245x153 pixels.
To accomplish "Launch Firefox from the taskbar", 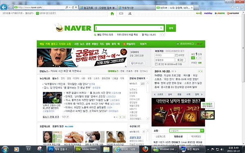I will [x=145, y=149].
